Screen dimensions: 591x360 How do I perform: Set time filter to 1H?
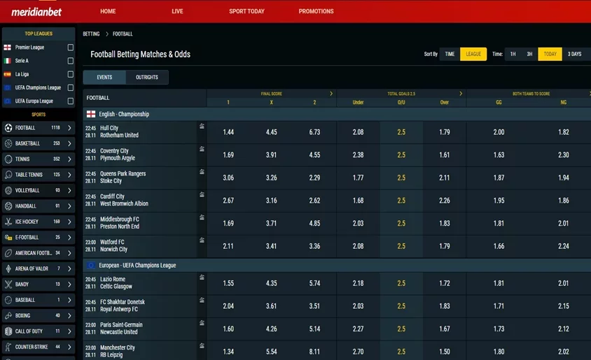[513, 54]
